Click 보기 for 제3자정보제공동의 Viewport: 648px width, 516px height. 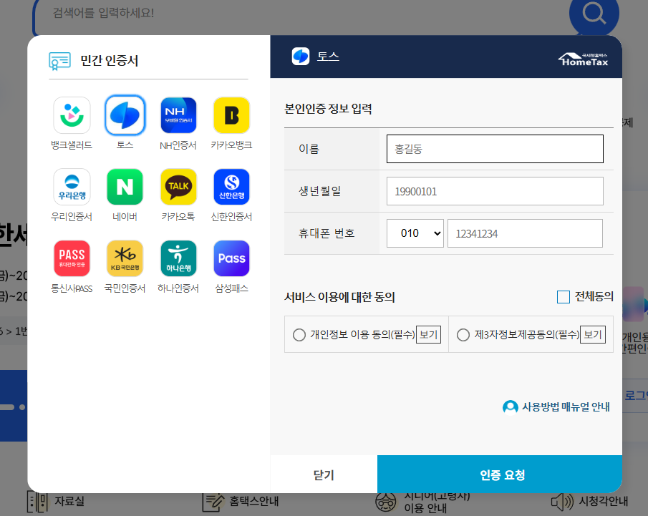coord(593,335)
